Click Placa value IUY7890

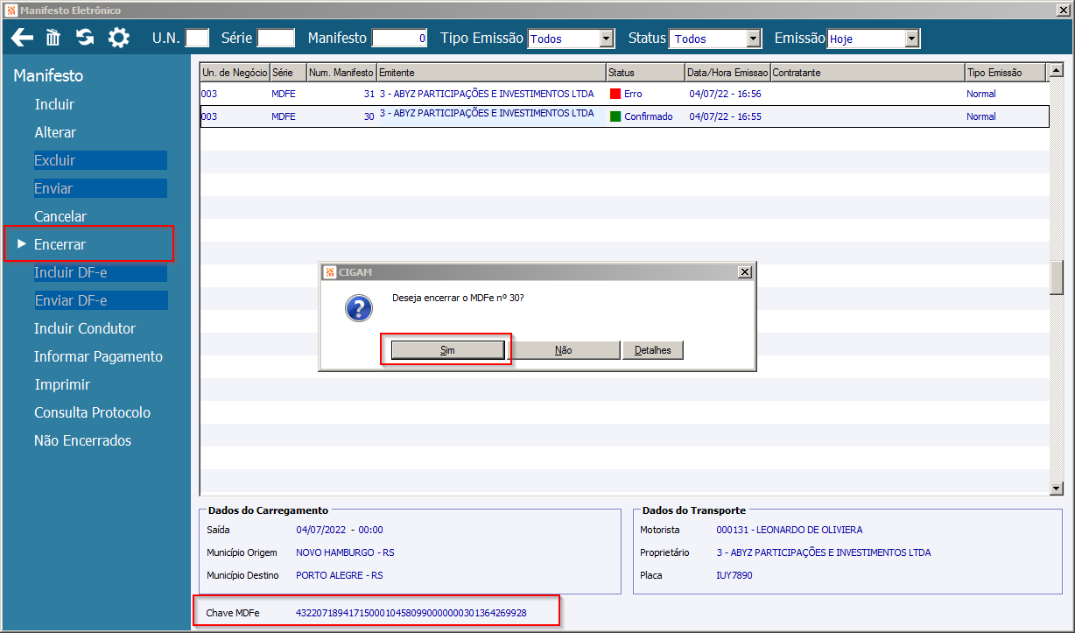[x=734, y=575]
